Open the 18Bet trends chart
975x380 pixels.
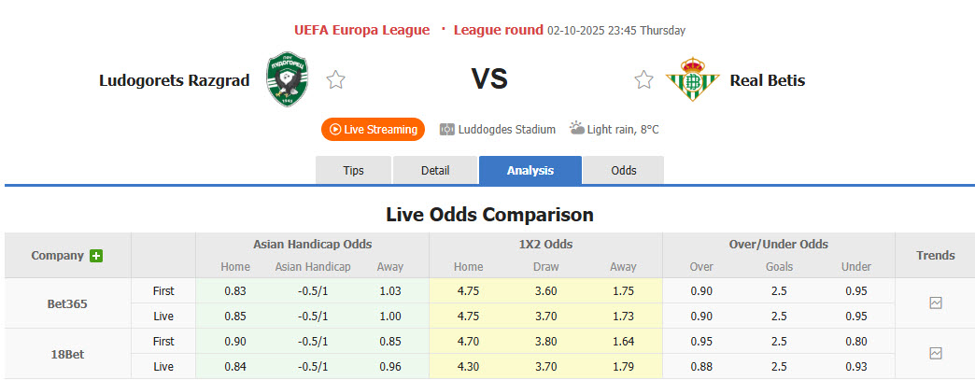pyautogui.click(x=936, y=354)
